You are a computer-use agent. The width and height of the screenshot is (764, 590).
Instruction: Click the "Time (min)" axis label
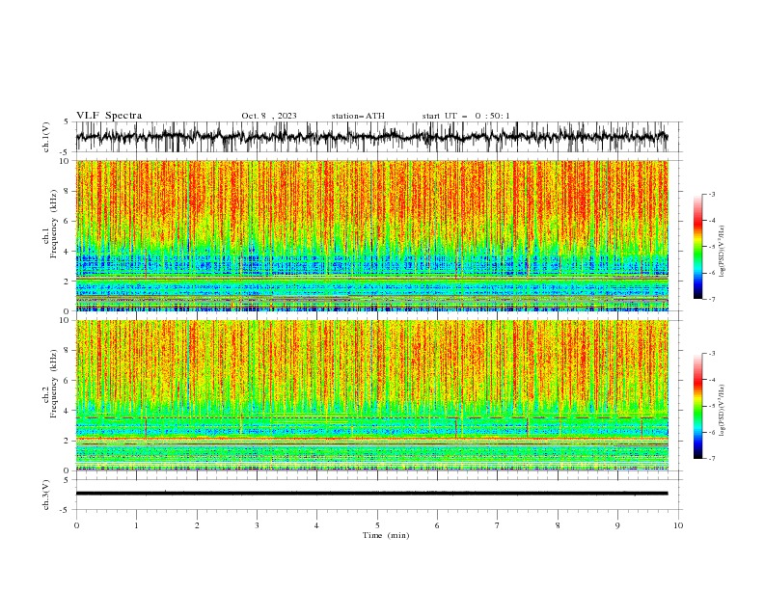point(386,535)
